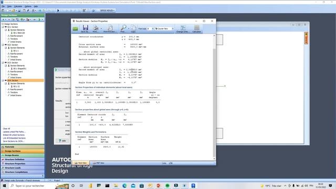Open the Structure Definition navigation panel
Image resolution: width=336 pixels, height=189 pixels.
coord(22,160)
